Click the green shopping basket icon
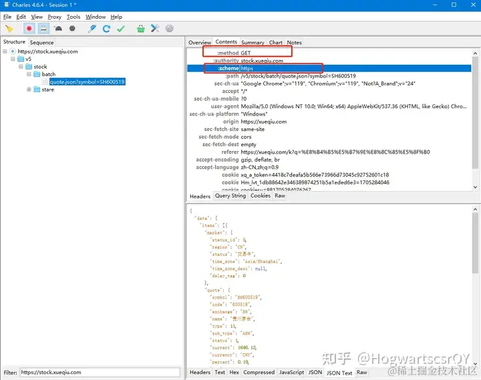This screenshot has height=380, width=481. [x=141, y=29]
